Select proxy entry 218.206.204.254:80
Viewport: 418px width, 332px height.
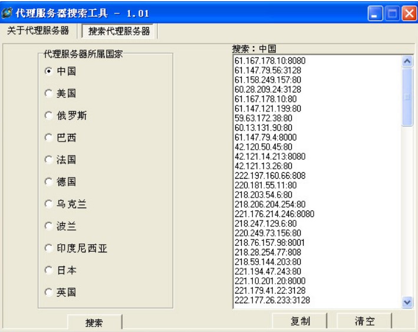[x=270, y=205]
